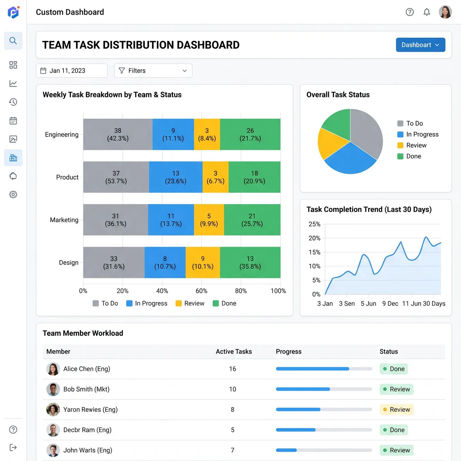Open the notifications bell
461x461 pixels.
pyautogui.click(x=427, y=12)
